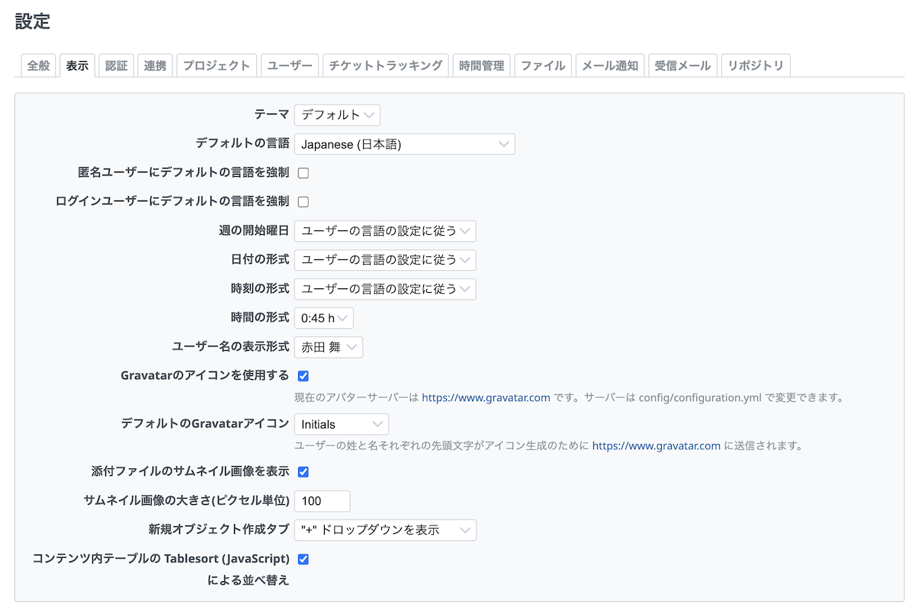This screenshot has width=915, height=611.
Task: Choose the デフォルトのGravatarアイコン dropdown
Action: (x=341, y=424)
